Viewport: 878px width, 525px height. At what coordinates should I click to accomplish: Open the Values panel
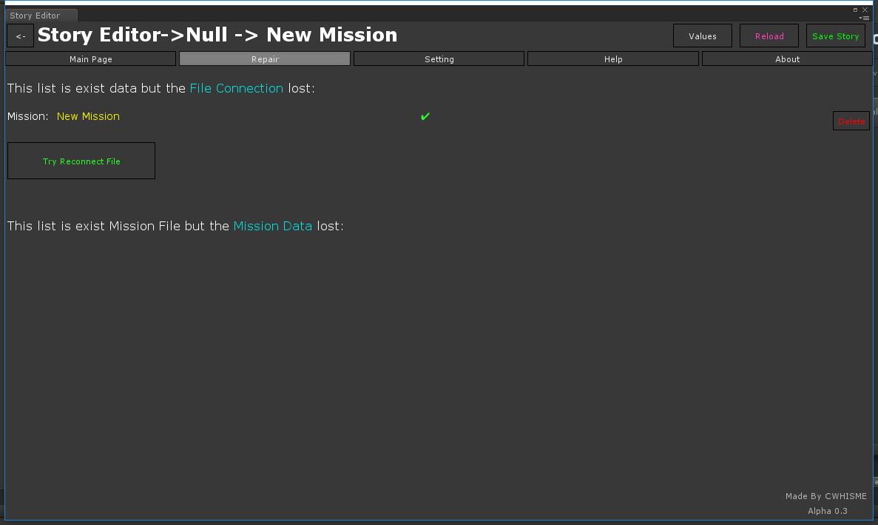click(702, 36)
